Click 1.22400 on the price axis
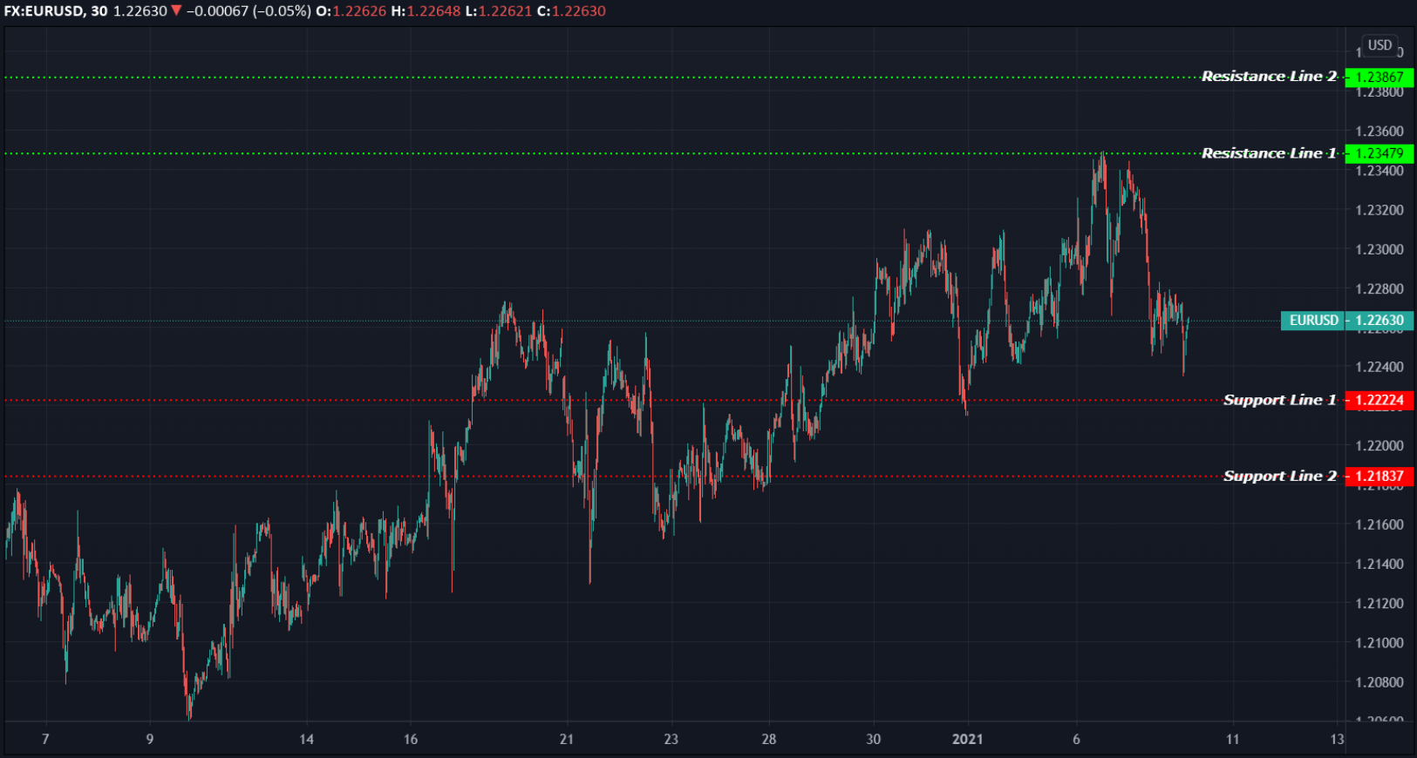 1380,367
